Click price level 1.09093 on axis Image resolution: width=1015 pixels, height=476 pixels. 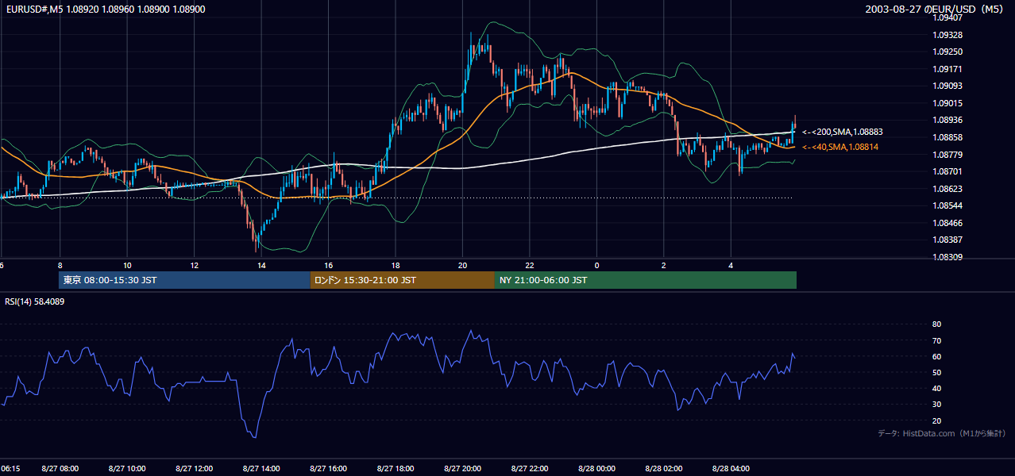point(947,86)
